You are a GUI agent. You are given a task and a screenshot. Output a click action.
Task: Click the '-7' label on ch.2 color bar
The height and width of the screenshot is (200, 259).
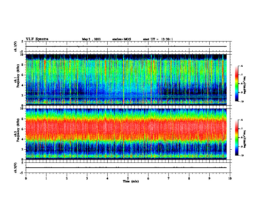pyautogui.click(x=241, y=129)
